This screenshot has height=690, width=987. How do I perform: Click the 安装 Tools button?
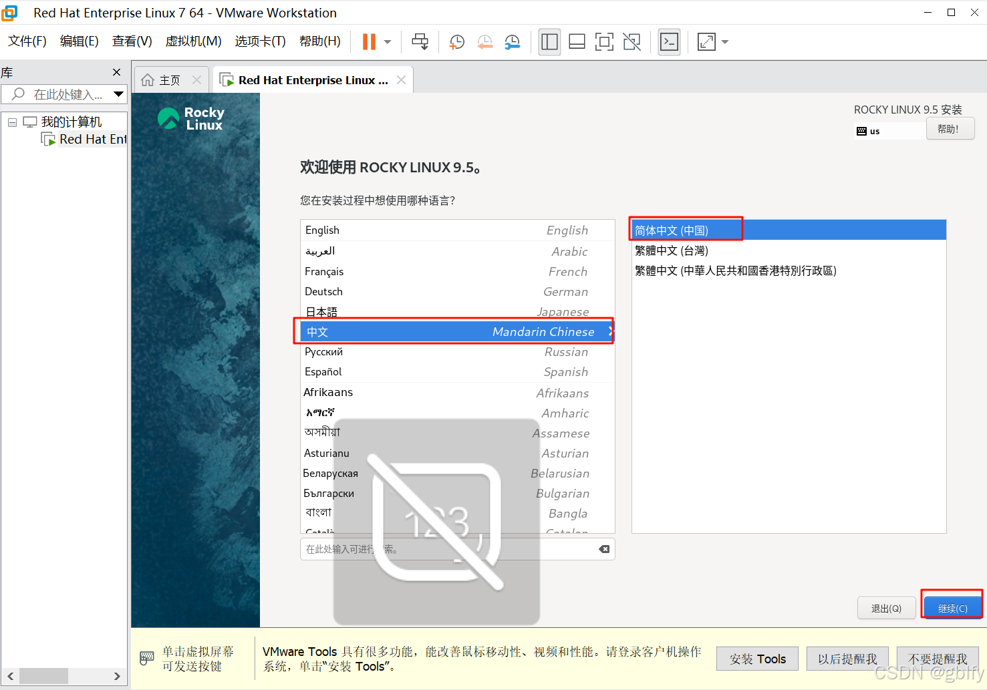coord(757,659)
